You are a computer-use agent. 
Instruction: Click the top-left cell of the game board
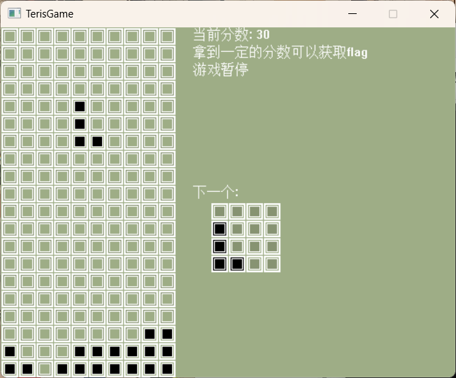[10, 36]
